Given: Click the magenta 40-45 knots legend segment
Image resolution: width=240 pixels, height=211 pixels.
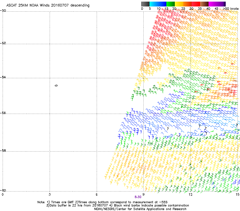Looking at the screenshot, I should click(x=213, y=4).
